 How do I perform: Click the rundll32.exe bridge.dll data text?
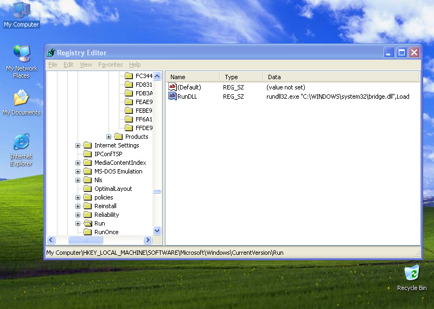coord(337,96)
